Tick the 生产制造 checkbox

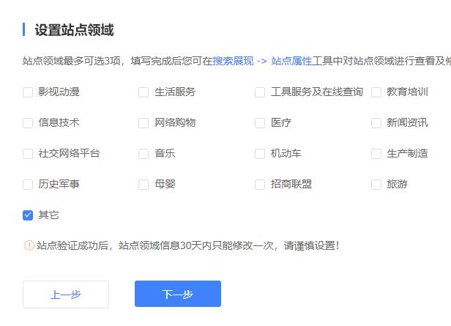(x=376, y=154)
